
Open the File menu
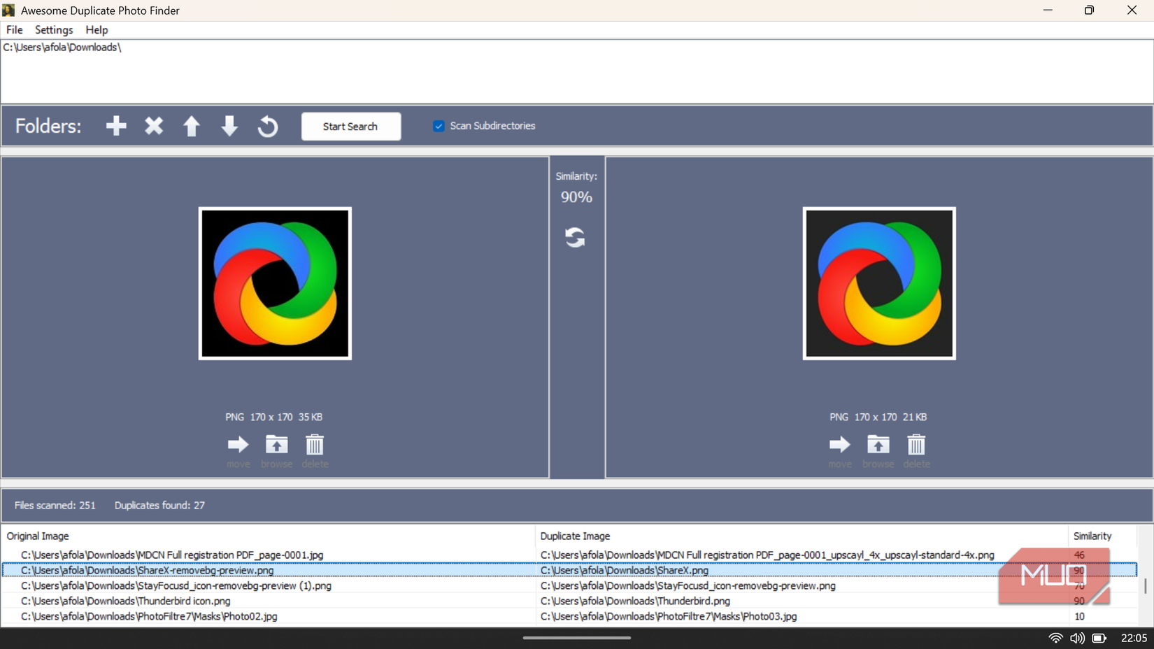tap(14, 29)
